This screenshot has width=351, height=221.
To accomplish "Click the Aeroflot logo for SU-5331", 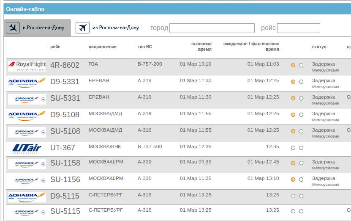I will click(x=27, y=99).
